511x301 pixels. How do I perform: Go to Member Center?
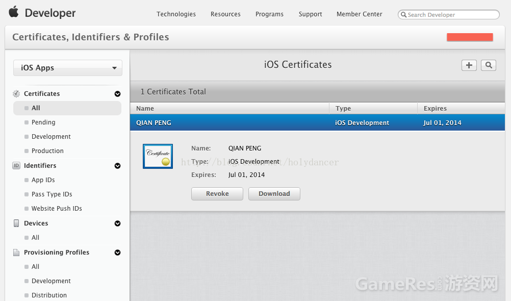click(x=360, y=14)
